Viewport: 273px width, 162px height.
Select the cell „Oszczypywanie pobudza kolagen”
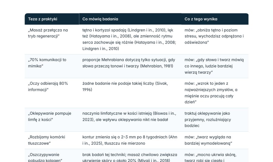coord(52,156)
